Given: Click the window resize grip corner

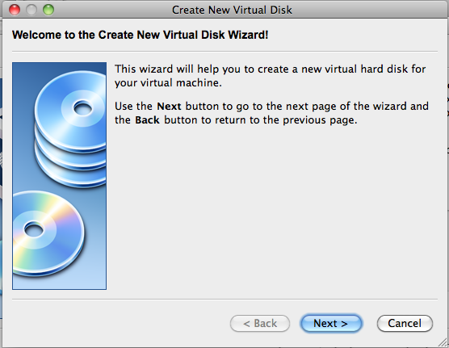Looking at the screenshot, I should point(443,342).
